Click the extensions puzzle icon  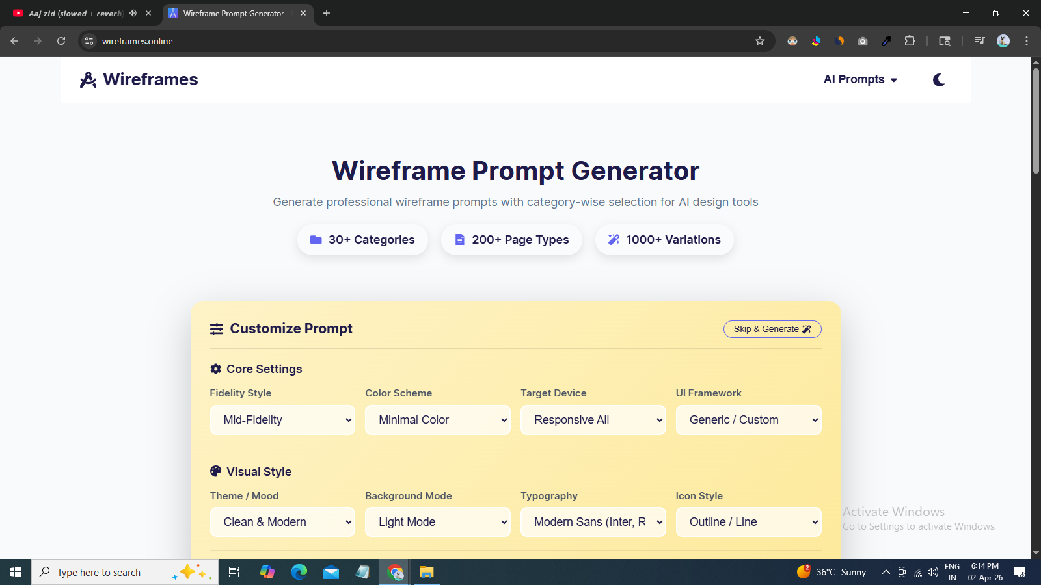tap(910, 40)
